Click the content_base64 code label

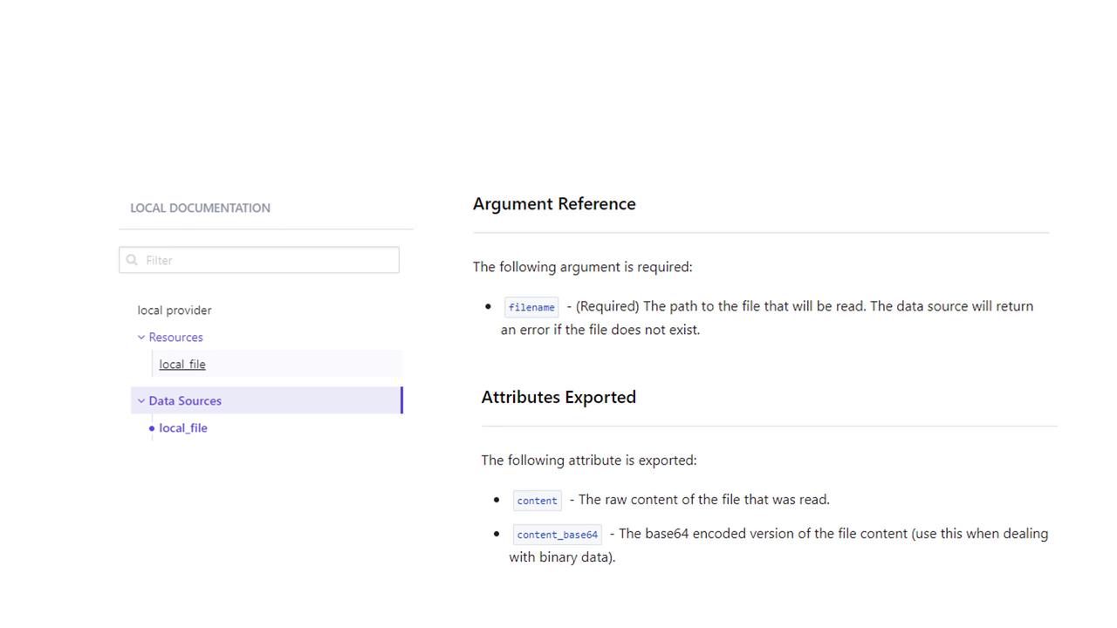coord(557,535)
